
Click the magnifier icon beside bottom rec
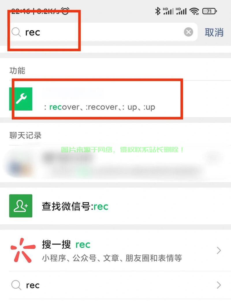[x=16, y=285]
